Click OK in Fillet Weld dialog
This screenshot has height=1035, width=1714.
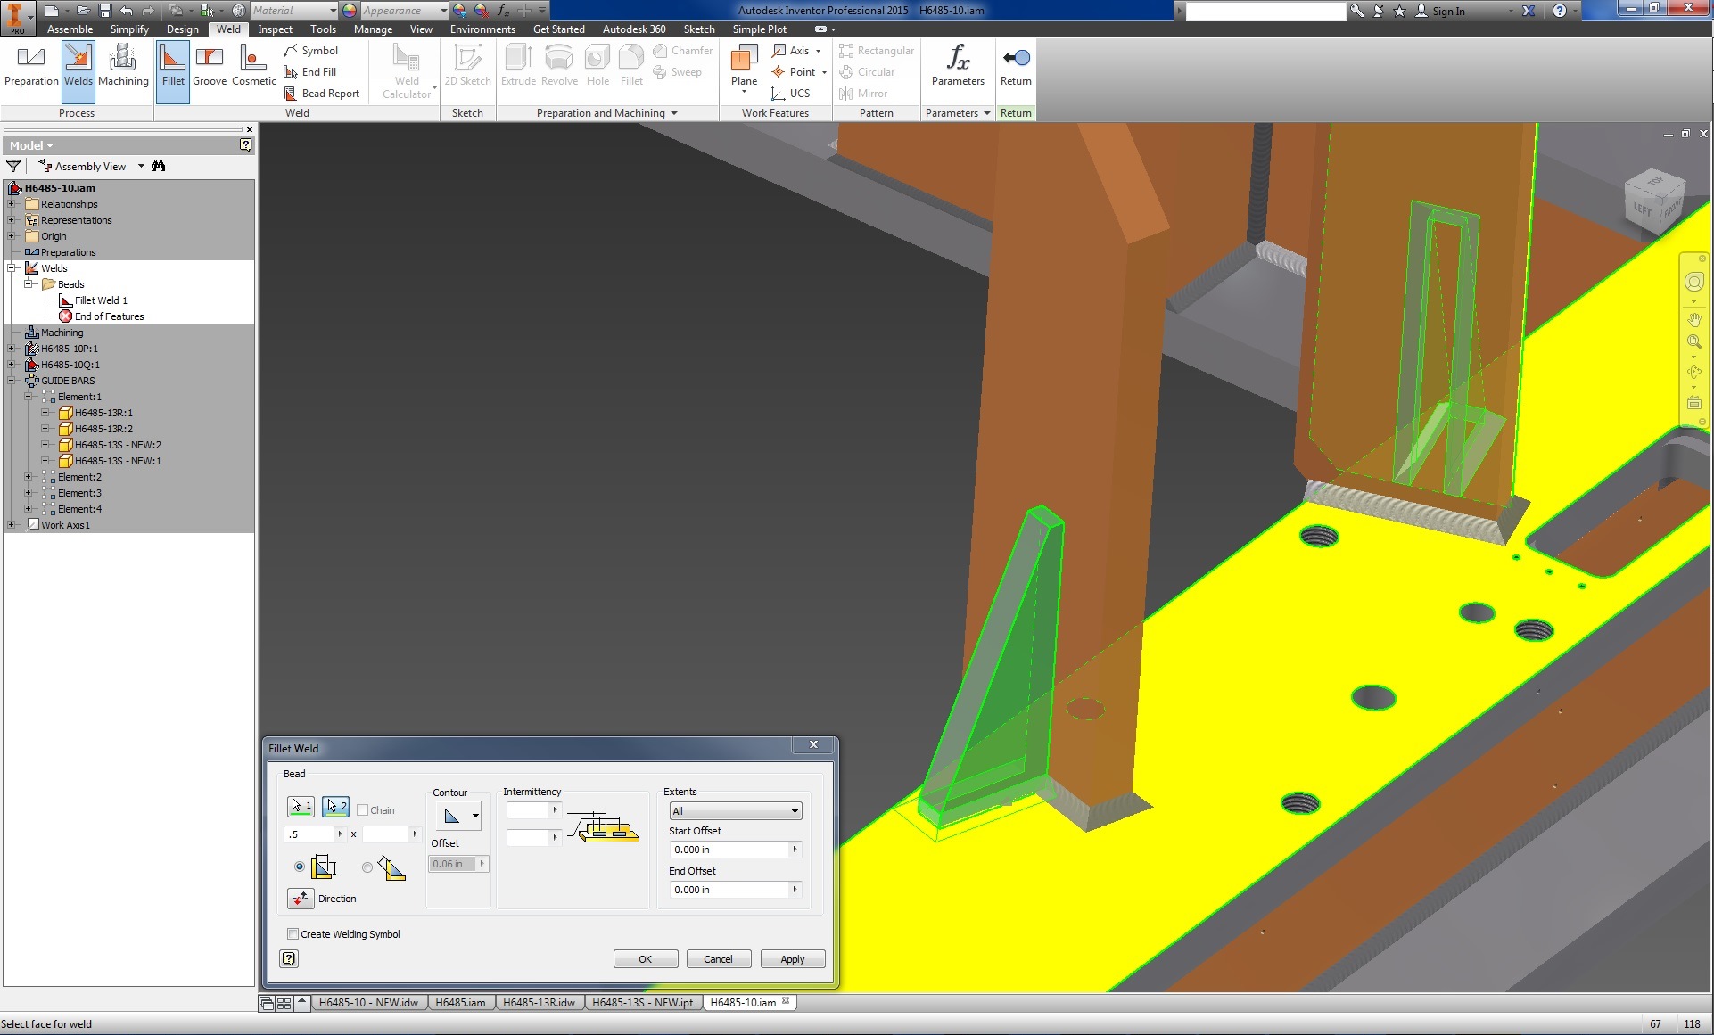[646, 959]
